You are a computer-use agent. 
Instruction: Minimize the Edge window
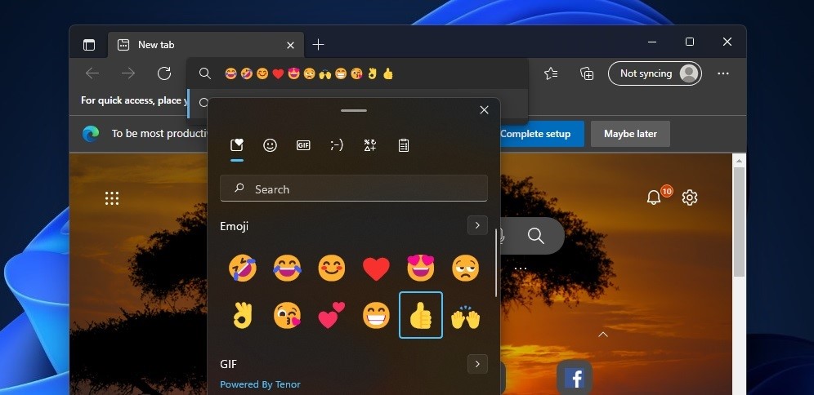point(652,42)
